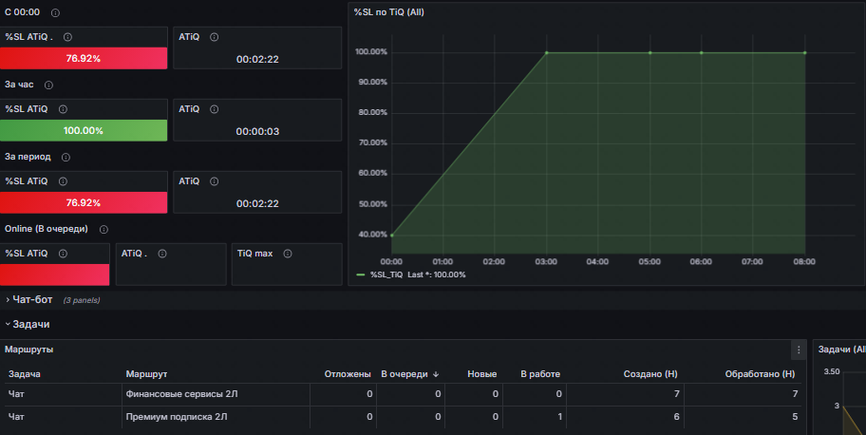Click info icon of 'ATiQ .' Online panel
The height and width of the screenshot is (435, 866).
tap(162, 254)
